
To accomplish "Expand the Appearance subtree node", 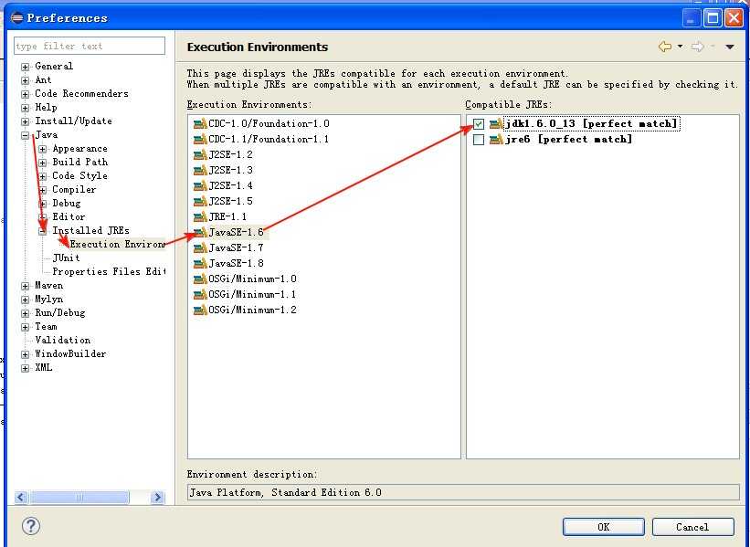I will 43,149.
